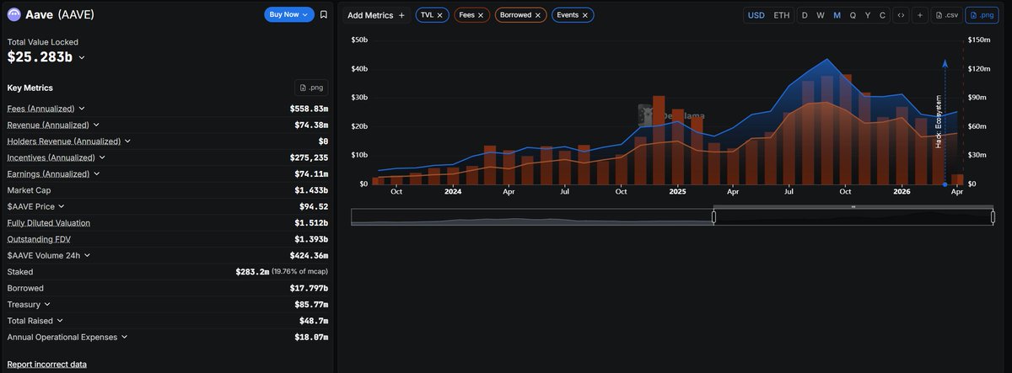The height and width of the screenshot is (373, 1012).
Task: Click the Aave logo icon
Action: [x=13, y=14]
